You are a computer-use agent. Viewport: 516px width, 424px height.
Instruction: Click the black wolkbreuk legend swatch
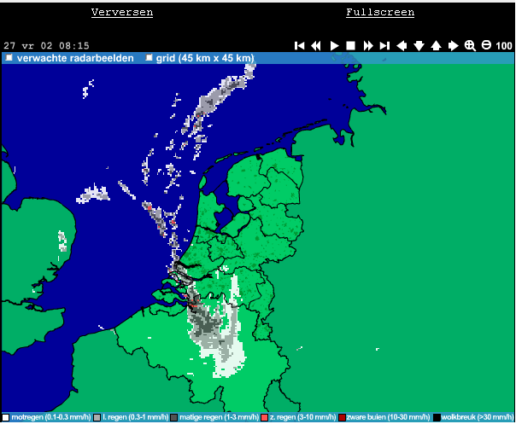(x=437, y=417)
